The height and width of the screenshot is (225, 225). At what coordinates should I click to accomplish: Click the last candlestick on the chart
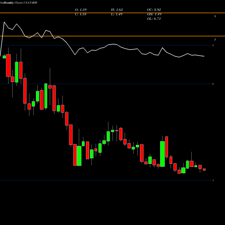(204, 170)
